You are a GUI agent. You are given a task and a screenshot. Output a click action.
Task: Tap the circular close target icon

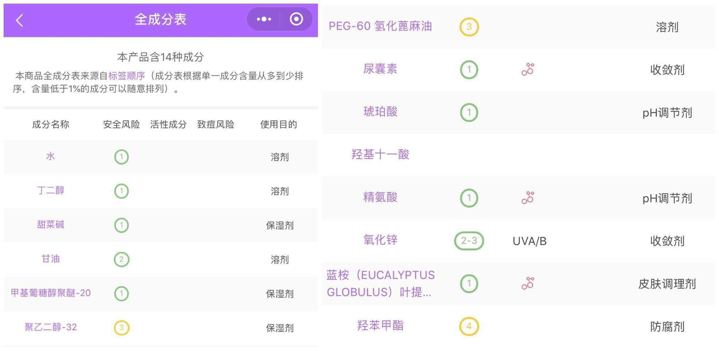[x=296, y=19]
